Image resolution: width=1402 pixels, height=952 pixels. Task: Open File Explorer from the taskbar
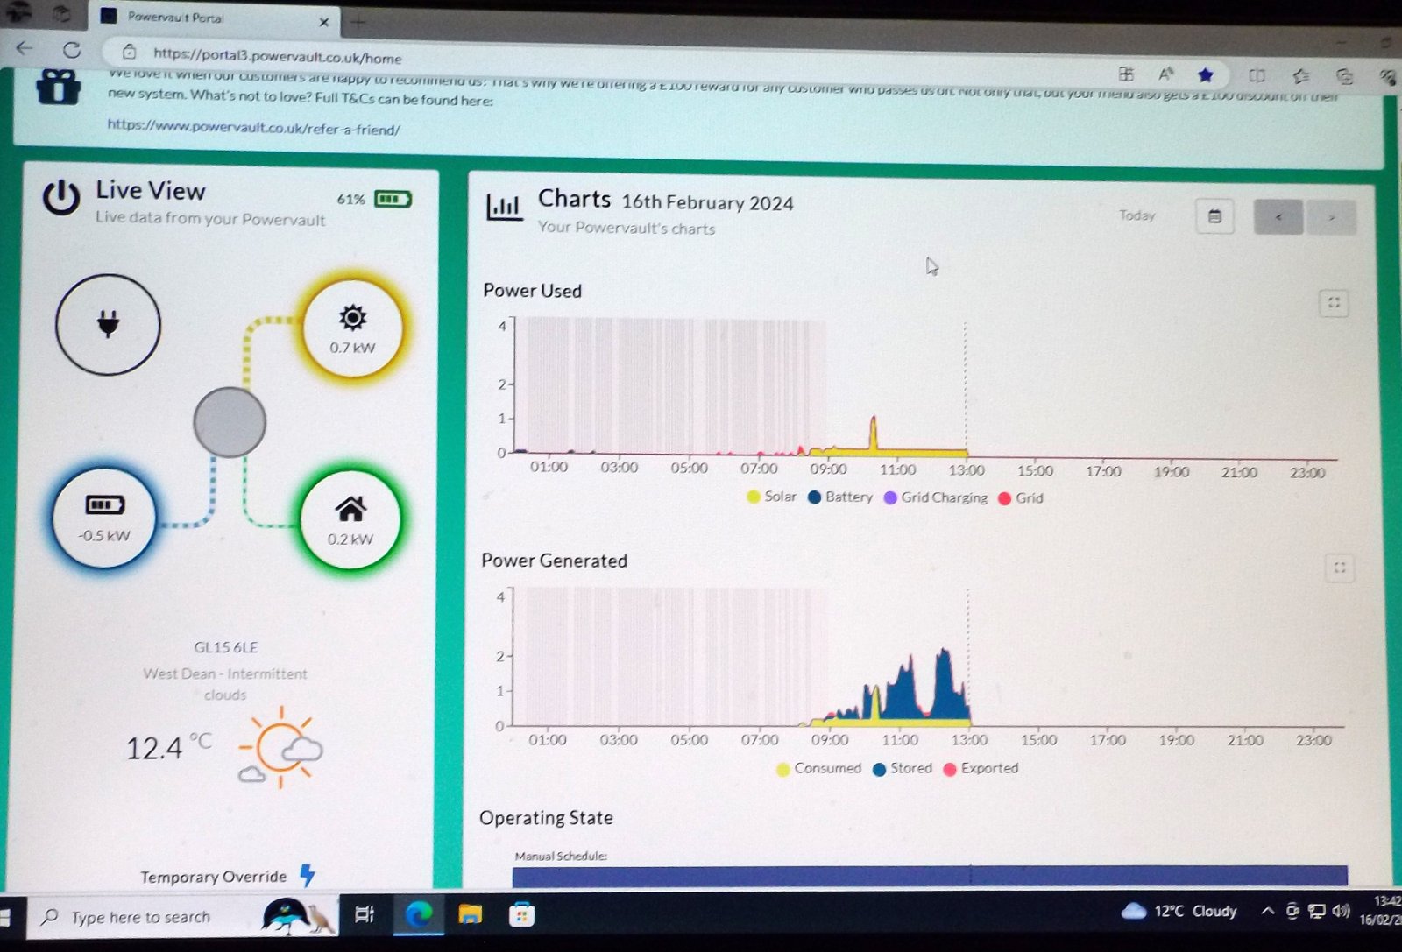(471, 914)
